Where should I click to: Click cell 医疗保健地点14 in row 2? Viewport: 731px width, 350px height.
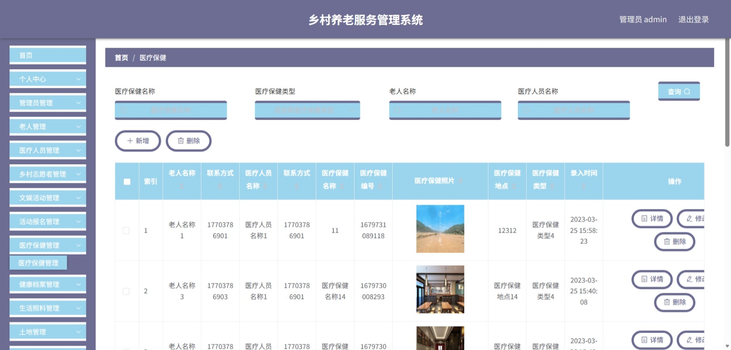pyautogui.click(x=507, y=291)
